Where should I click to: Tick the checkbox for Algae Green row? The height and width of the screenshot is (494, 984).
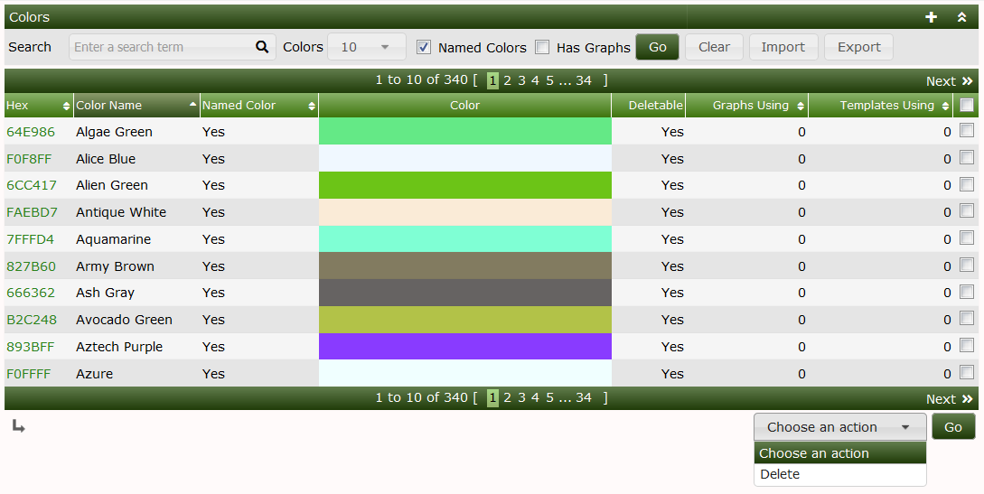[967, 131]
